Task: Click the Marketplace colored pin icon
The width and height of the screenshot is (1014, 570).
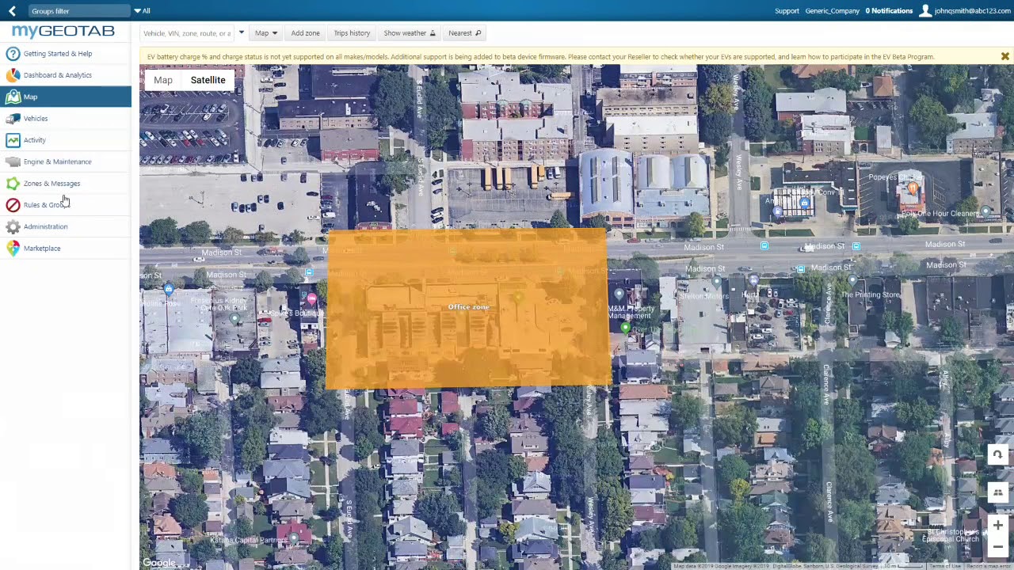Action: coord(13,249)
